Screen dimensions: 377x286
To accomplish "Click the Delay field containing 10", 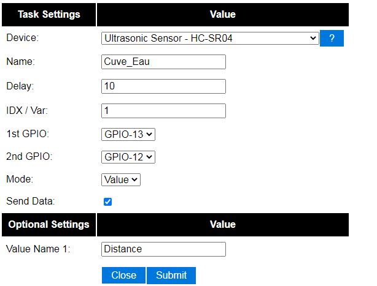I will (x=163, y=86).
